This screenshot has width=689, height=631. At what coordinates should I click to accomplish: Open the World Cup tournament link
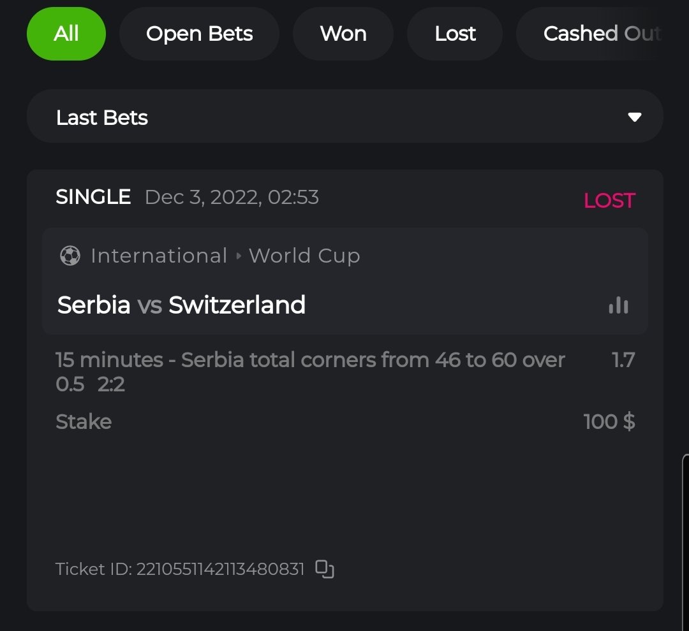304,256
